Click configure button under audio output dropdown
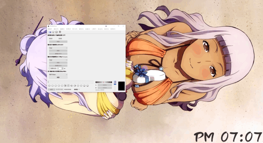The height and width of the screenshot is (143, 263). click(x=58, y=63)
